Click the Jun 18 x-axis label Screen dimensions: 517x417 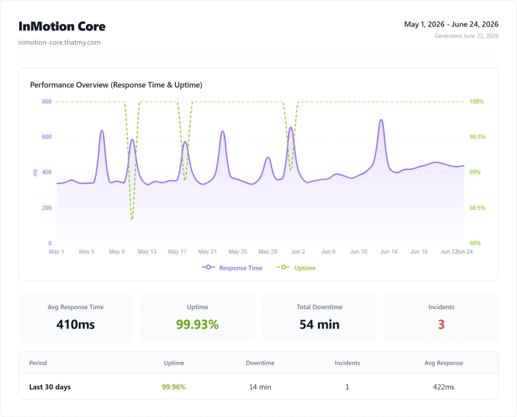(419, 251)
